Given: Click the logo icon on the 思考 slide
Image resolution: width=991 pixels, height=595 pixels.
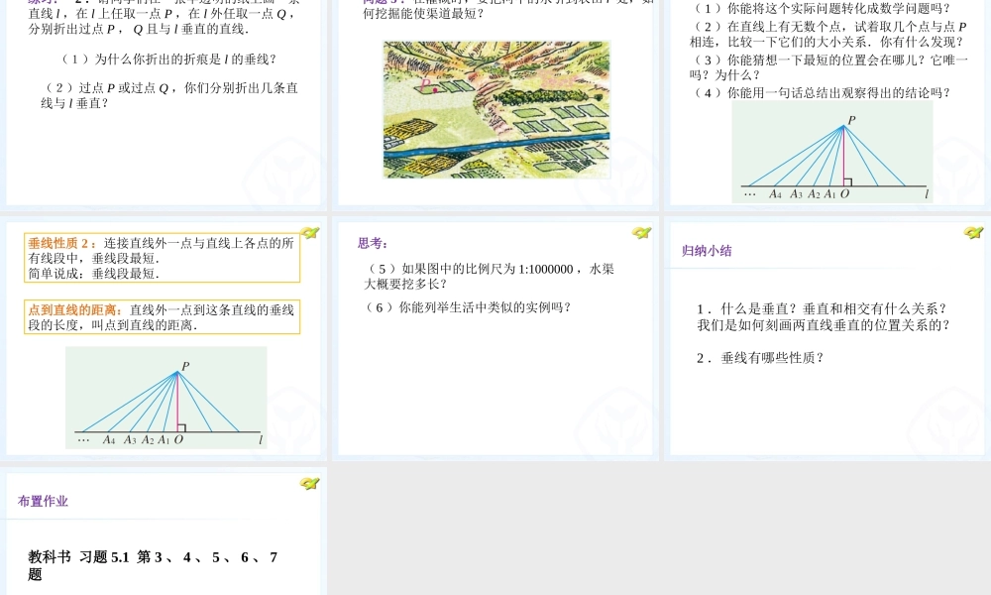Looking at the screenshot, I should [641, 233].
